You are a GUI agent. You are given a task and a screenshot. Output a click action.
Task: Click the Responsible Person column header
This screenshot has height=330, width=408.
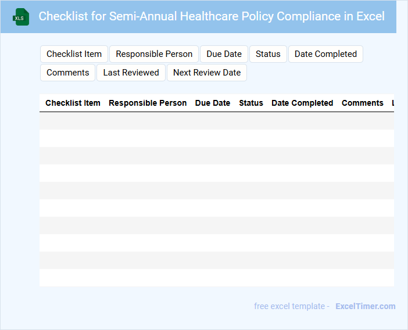click(148, 103)
